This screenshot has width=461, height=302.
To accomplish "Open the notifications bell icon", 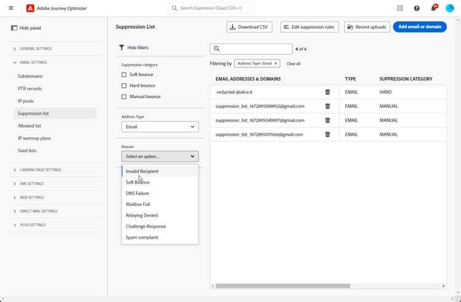I will 433,8.
